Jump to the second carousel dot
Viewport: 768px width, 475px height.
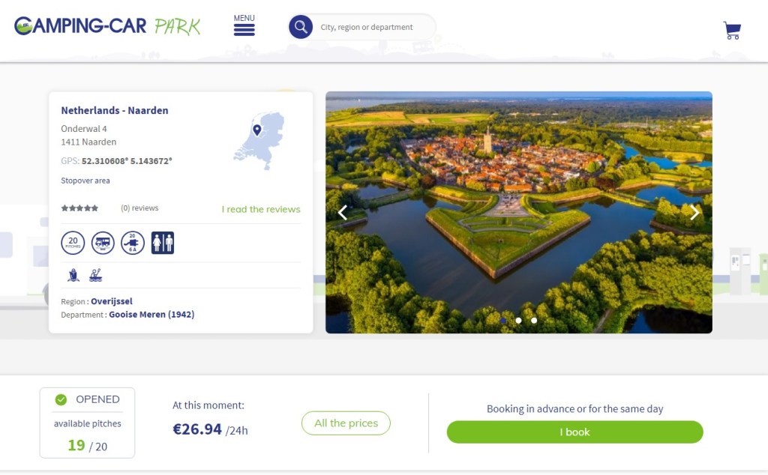(518, 320)
